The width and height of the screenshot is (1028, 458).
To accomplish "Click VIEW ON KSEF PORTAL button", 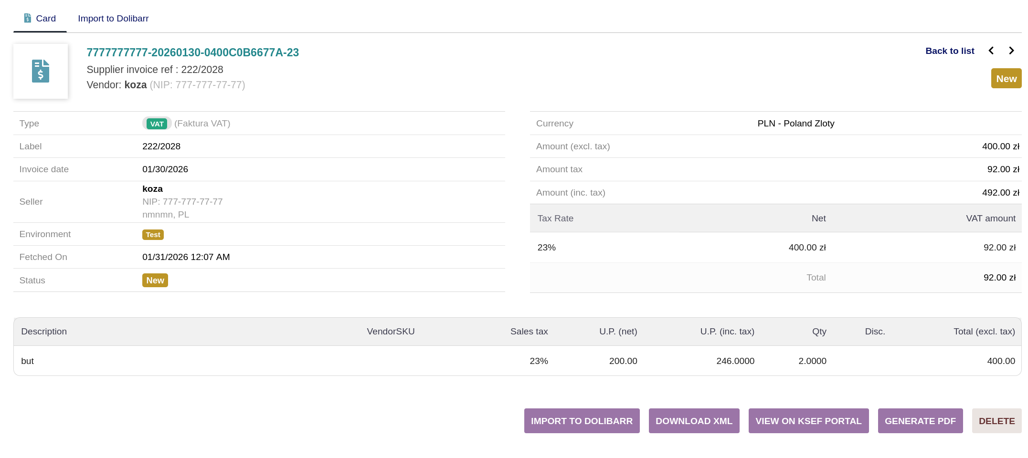I will [808, 421].
